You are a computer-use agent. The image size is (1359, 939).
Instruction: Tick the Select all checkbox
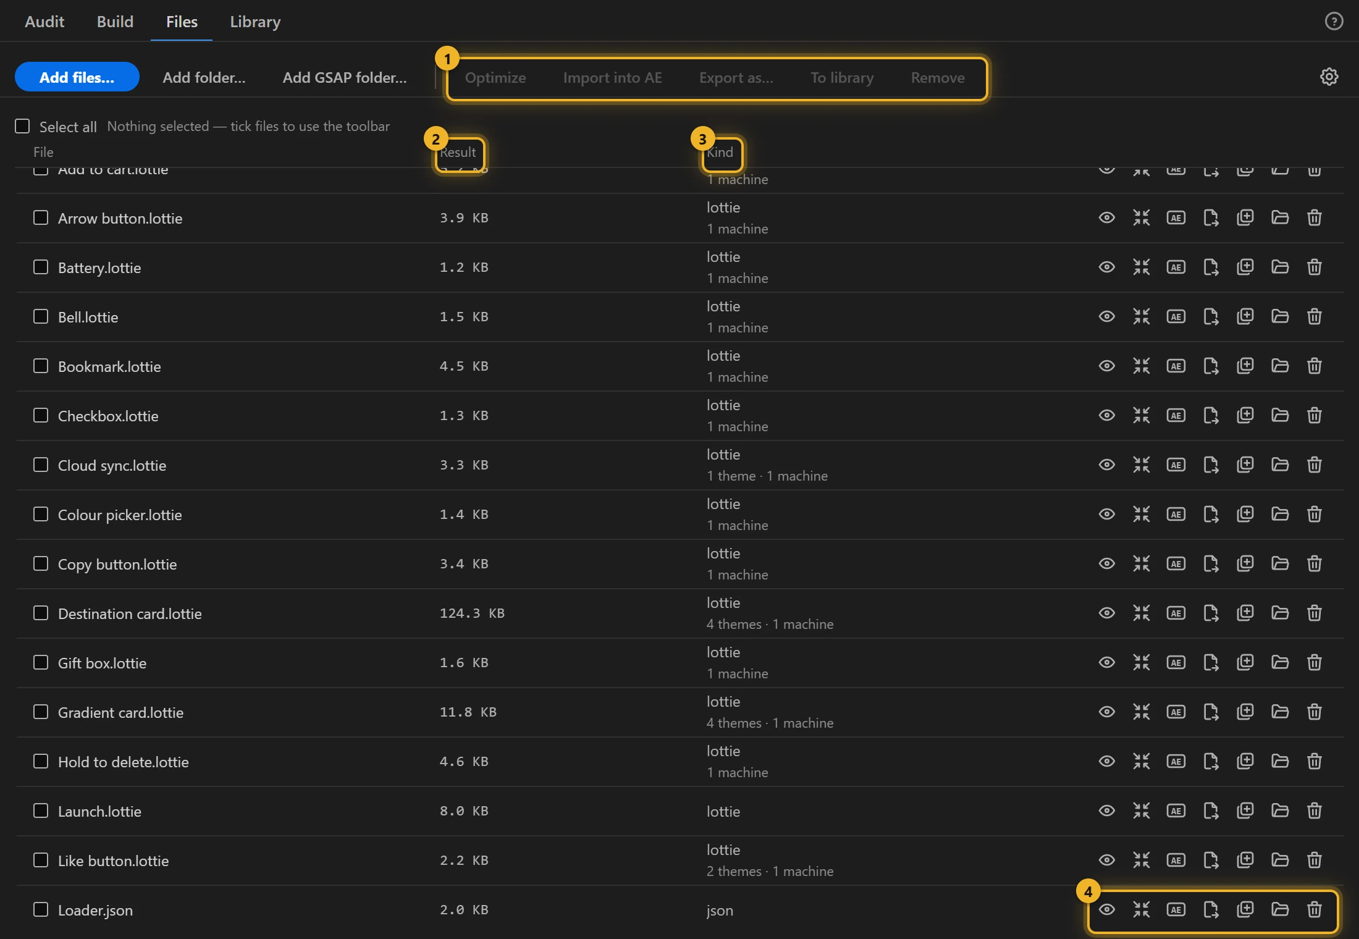tap(22, 126)
